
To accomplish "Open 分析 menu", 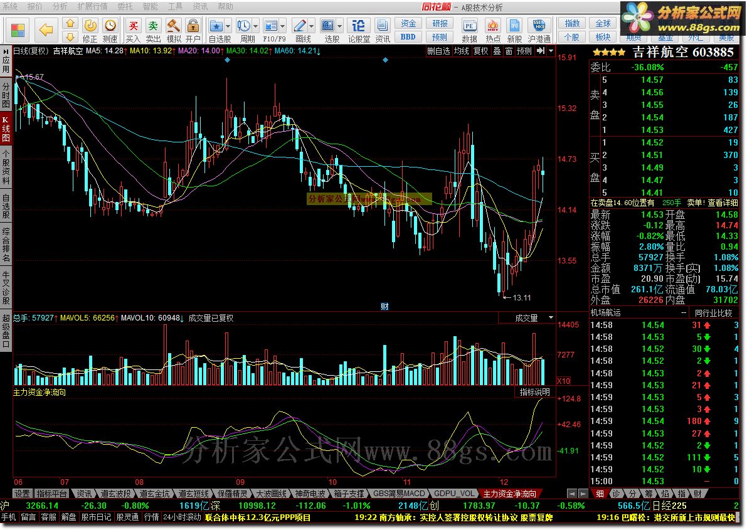I will click(x=60, y=6).
